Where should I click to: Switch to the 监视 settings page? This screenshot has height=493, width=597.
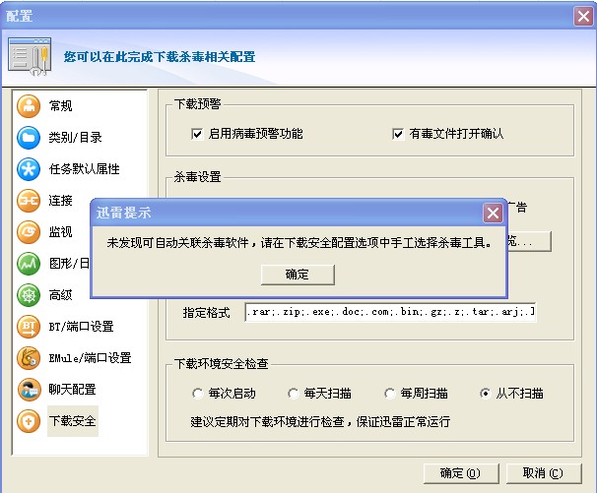pyautogui.click(x=60, y=232)
